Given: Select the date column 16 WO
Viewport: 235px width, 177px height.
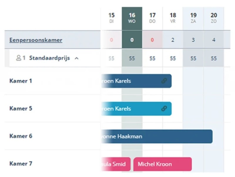Looking at the screenshot, I should click(132, 18).
